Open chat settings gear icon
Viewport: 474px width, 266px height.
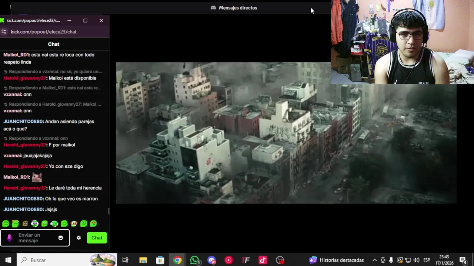[79, 238]
